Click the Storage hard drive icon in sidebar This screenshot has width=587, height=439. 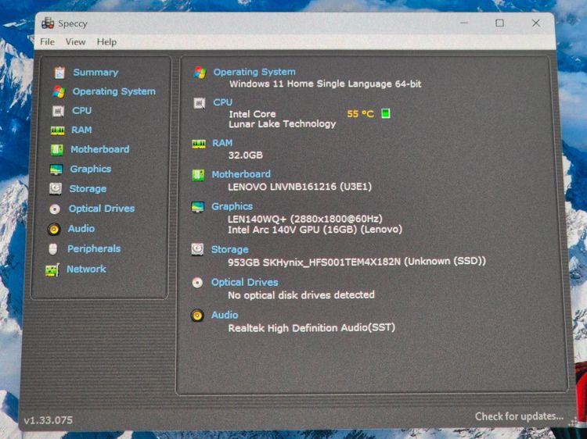[x=56, y=189]
